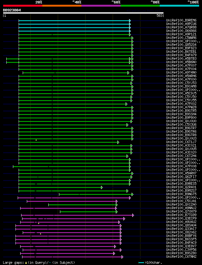Select the UniRef100_B9GTR5 label
Viewport: 202px width, 265px height.
pyautogui.click(x=181, y=111)
